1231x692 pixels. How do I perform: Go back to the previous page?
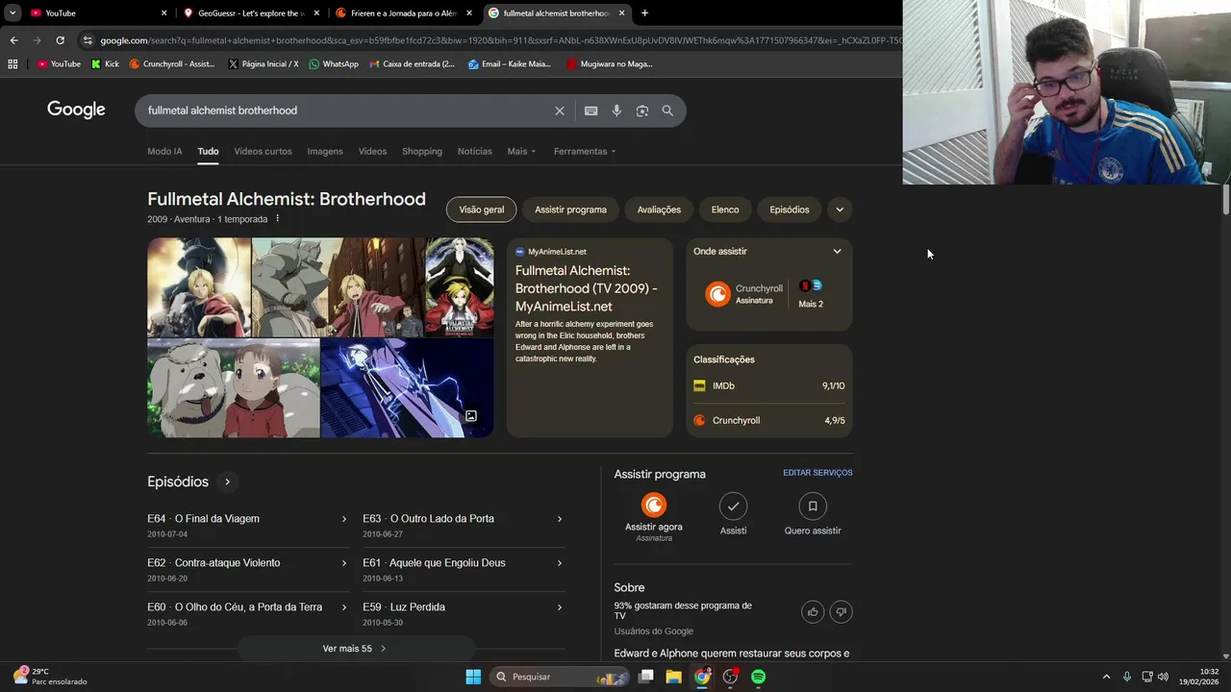13,40
